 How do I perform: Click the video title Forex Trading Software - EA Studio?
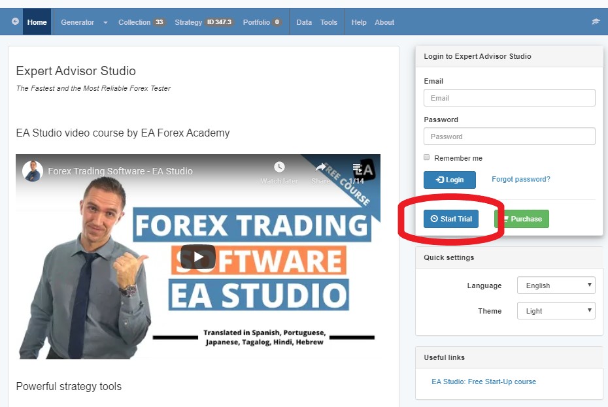coord(120,171)
